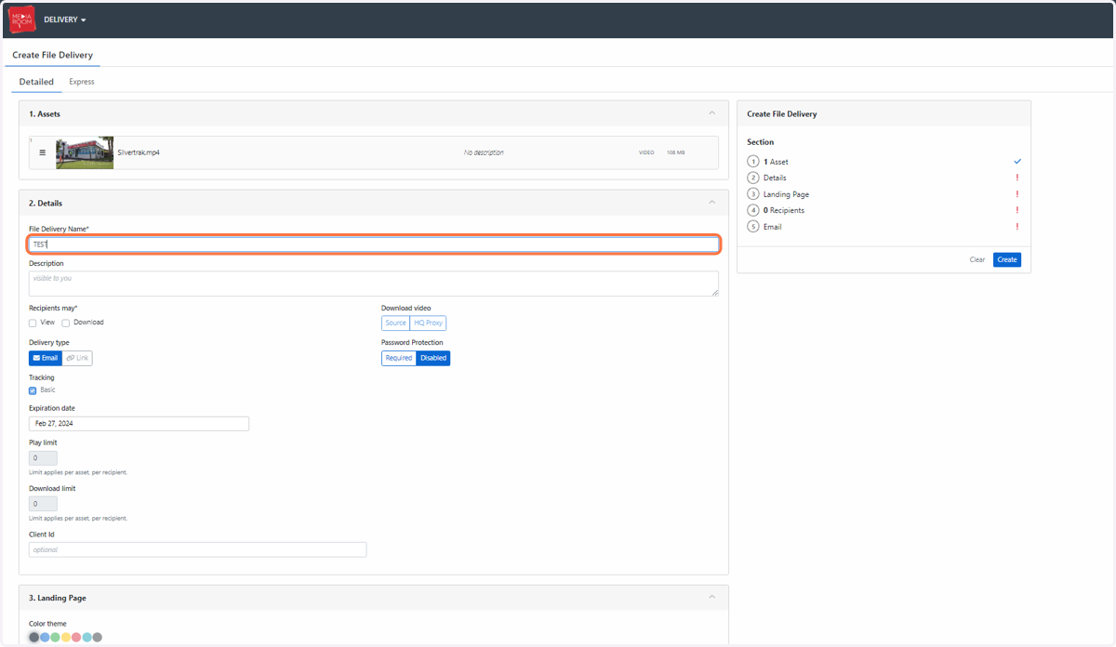Open the Expiration date field
The height and width of the screenshot is (647, 1116).
click(x=139, y=424)
